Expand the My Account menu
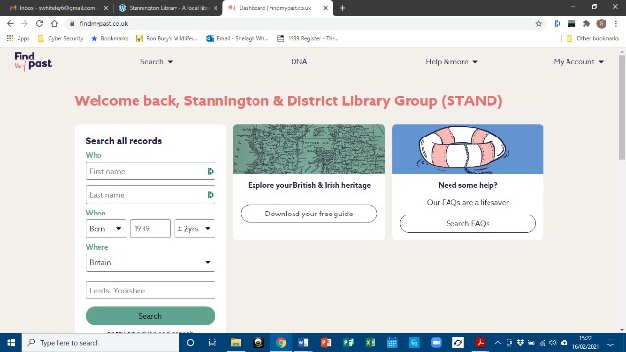Image resolution: width=626 pixels, height=352 pixels. pos(578,61)
